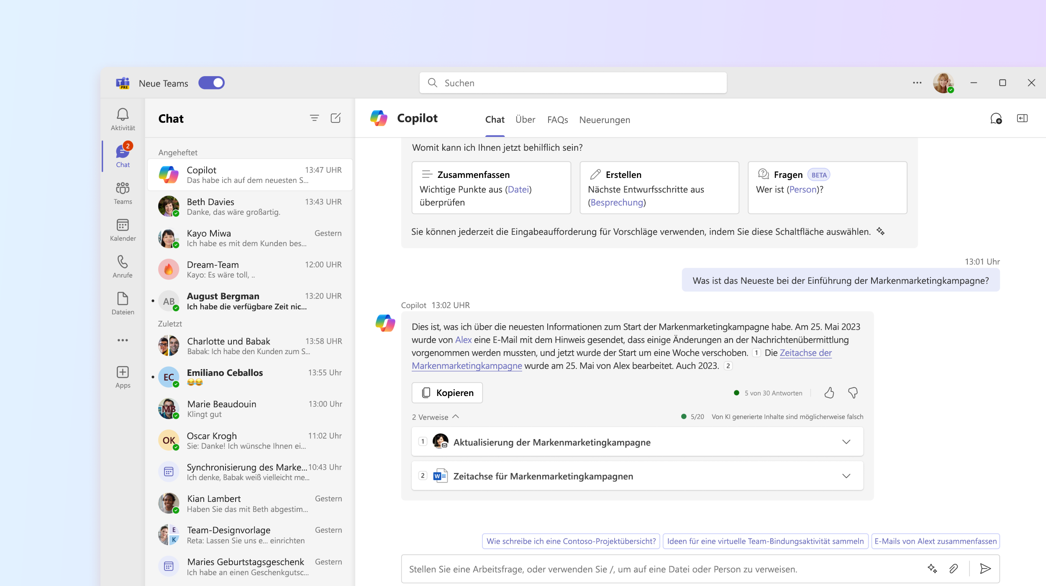This screenshot has height=586, width=1046.
Task: Click citation number 1 in the answer
Action: pos(756,353)
